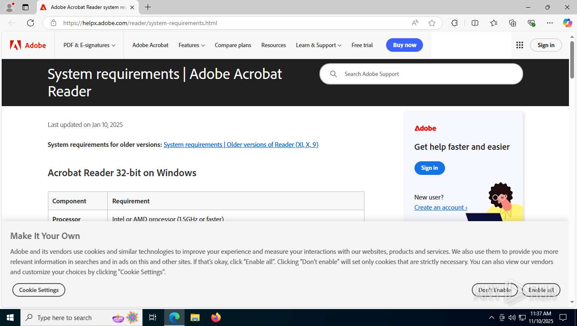Open the tab actions menu icon
This screenshot has width=577, height=326.
(25, 7)
